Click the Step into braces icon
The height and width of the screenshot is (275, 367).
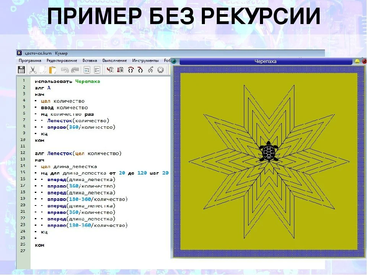(x=140, y=70)
